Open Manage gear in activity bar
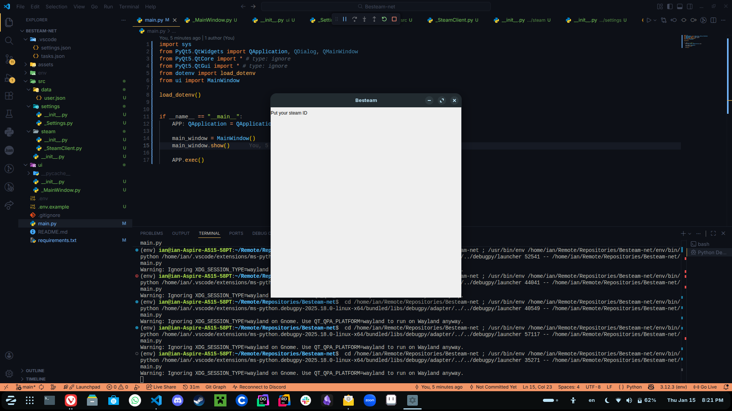This screenshot has width=732, height=411. coord(9,374)
